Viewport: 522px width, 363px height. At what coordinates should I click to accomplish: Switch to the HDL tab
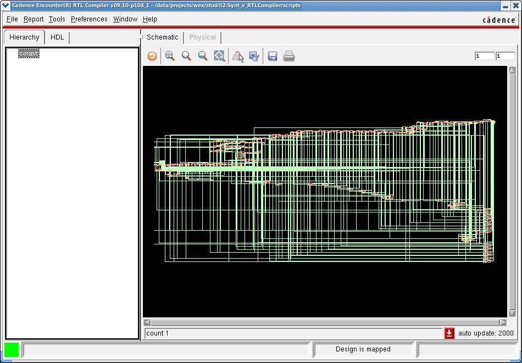pos(57,37)
